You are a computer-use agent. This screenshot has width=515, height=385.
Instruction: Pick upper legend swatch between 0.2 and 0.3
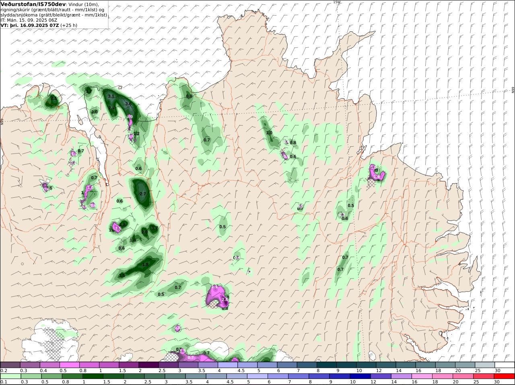tap(10, 365)
